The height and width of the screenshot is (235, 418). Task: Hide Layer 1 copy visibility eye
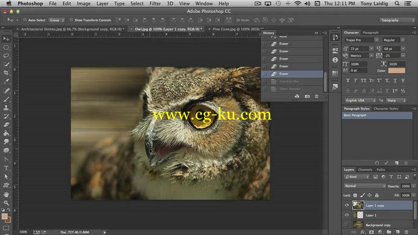click(x=346, y=205)
